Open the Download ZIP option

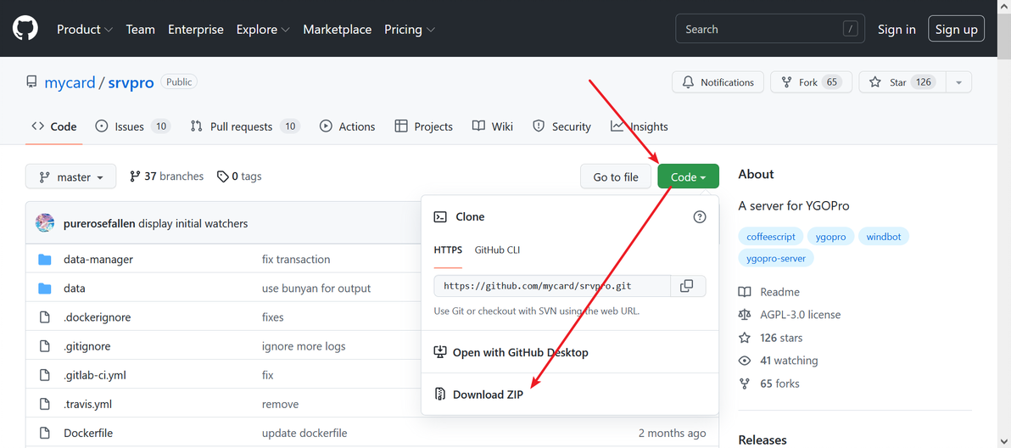click(488, 395)
